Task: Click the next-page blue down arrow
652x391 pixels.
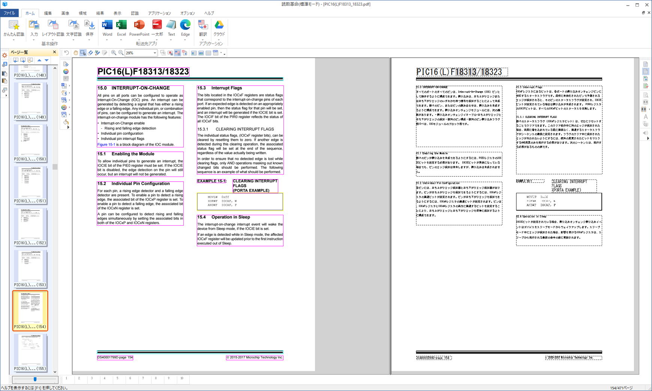Action: pyautogui.click(x=46, y=60)
